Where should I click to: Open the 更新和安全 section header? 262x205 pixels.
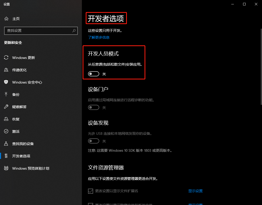click(x=14, y=43)
